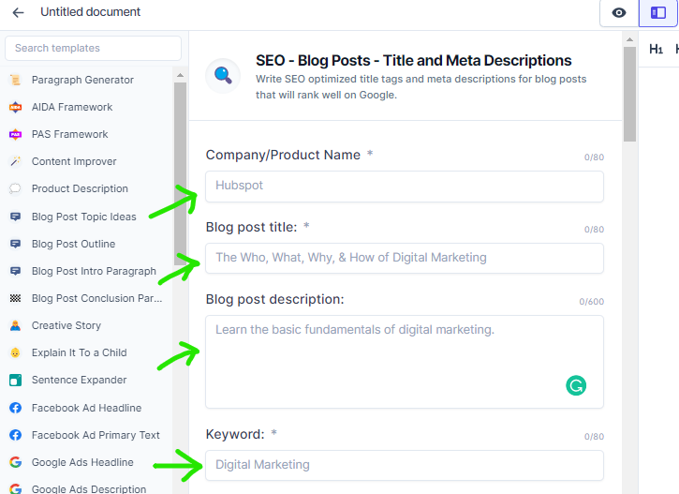
Task: Click the Creative Story icon
Action: (x=15, y=325)
